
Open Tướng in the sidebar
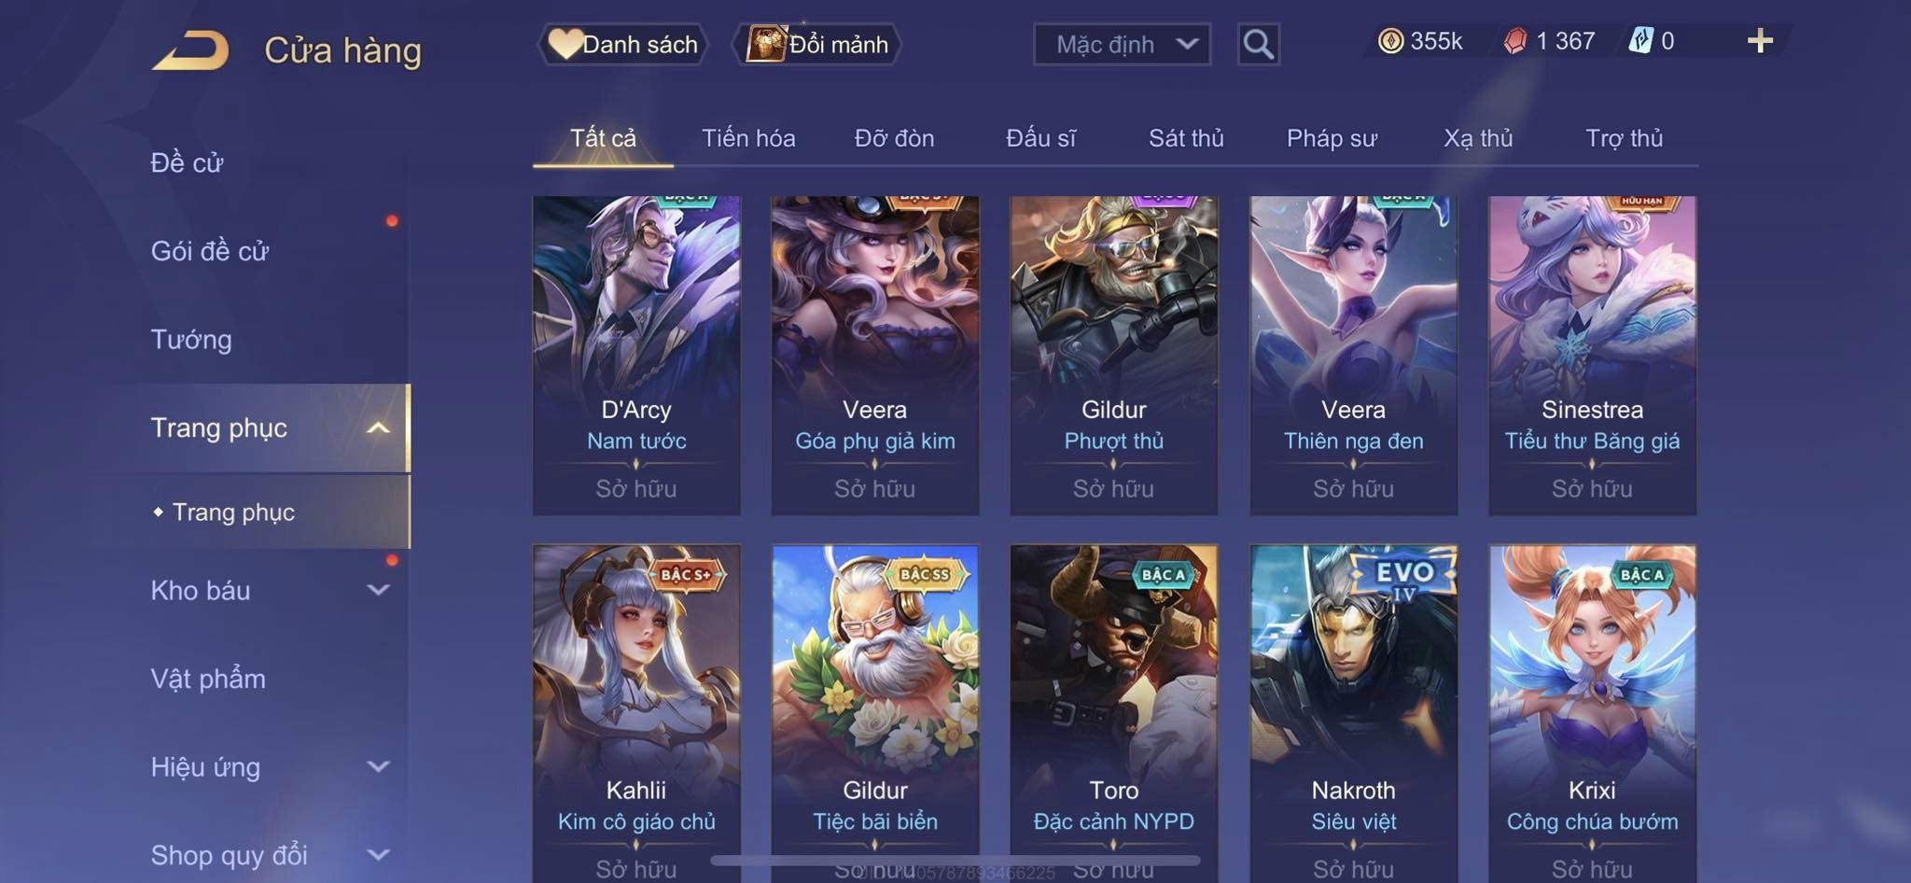click(191, 340)
